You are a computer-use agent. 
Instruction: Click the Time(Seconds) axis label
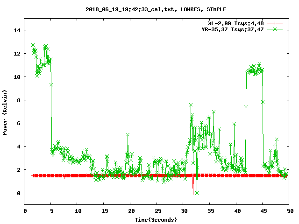(x=156, y=220)
